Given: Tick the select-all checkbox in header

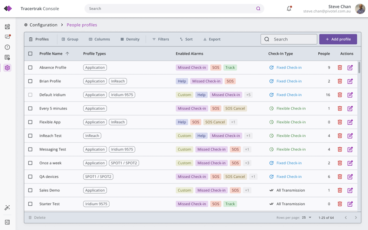Looking at the screenshot, I should click(x=30, y=54).
